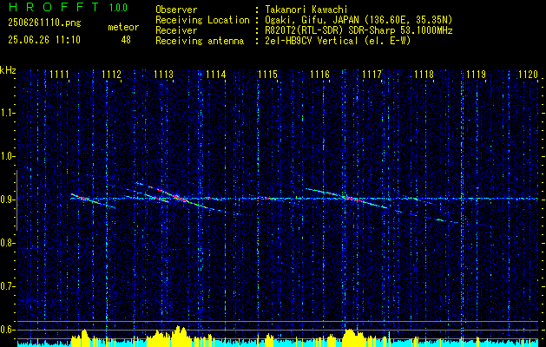Viewport: 546px width, 347px height.
Task: Click the meteor echo trace near 1111
Action: coord(93,201)
